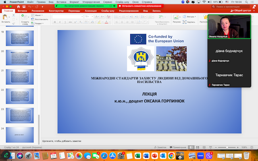Click the bulleted list icon
The height and width of the screenshot is (161, 258).
pos(116,17)
